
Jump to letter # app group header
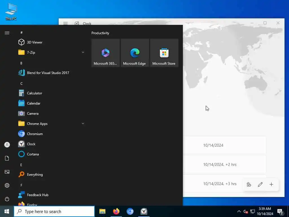click(21, 32)
